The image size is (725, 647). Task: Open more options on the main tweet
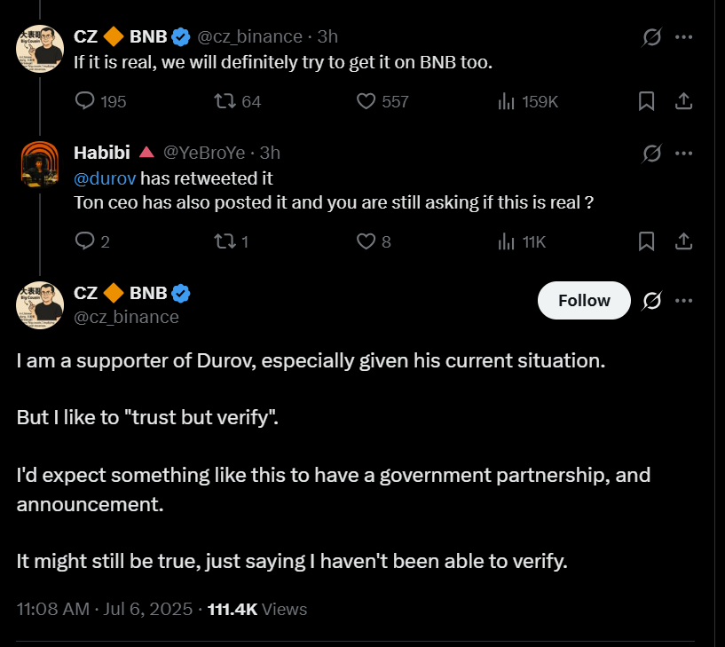coord(684,300)
